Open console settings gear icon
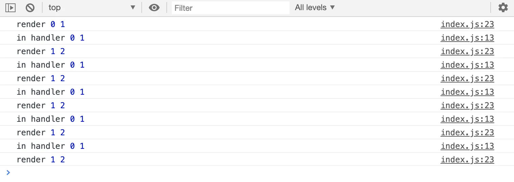The width and height of the screenshot is (514, 182). [x=503, y=7]
